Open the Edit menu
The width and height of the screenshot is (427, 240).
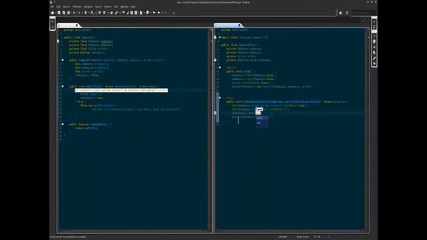(58, 7)
